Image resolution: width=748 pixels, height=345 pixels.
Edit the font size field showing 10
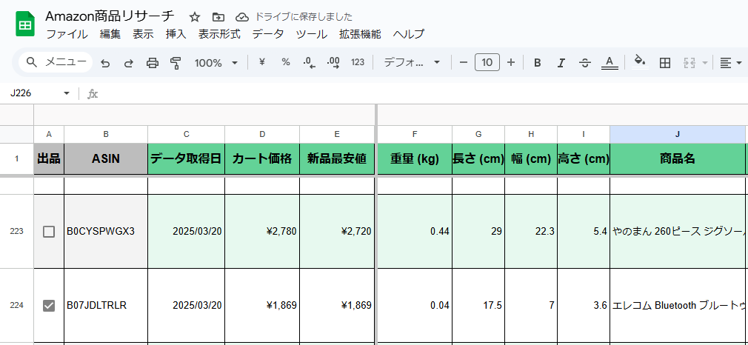(487, 62)
